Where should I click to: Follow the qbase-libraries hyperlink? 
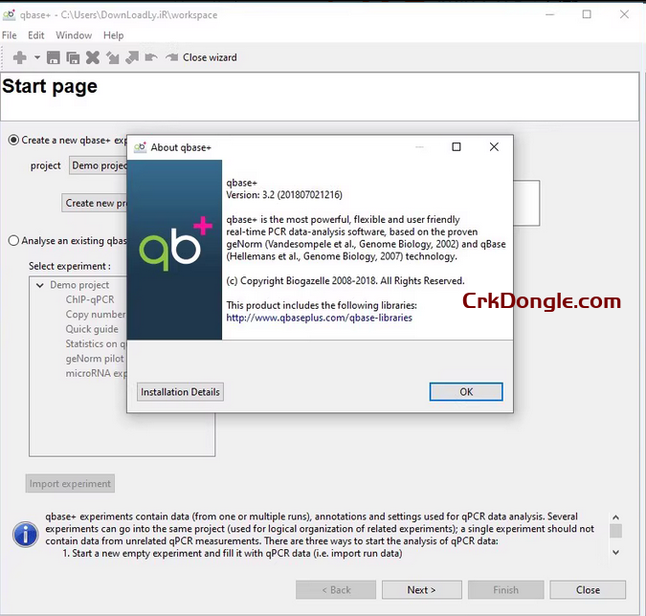coord(319,318)
